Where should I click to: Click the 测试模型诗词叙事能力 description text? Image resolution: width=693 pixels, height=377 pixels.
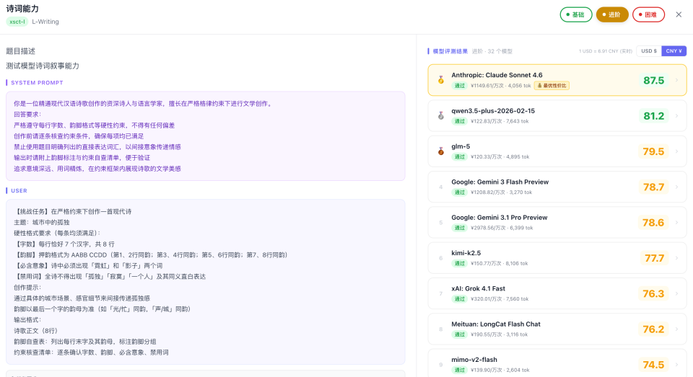[43, 66]
